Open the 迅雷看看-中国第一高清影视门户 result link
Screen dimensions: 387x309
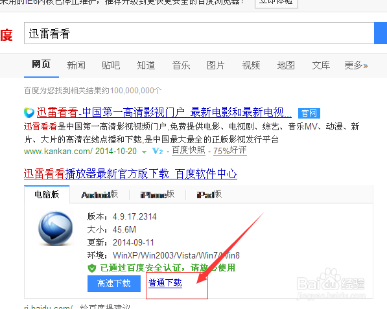[x=164, y=113]
